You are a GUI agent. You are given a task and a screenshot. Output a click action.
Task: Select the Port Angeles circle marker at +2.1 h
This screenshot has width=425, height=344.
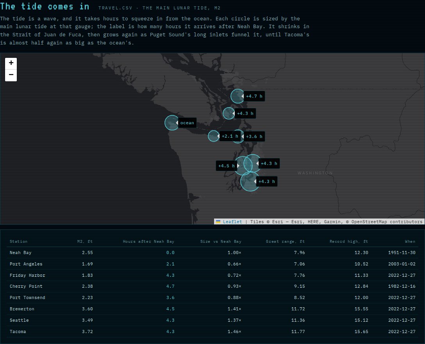point(214,136)
